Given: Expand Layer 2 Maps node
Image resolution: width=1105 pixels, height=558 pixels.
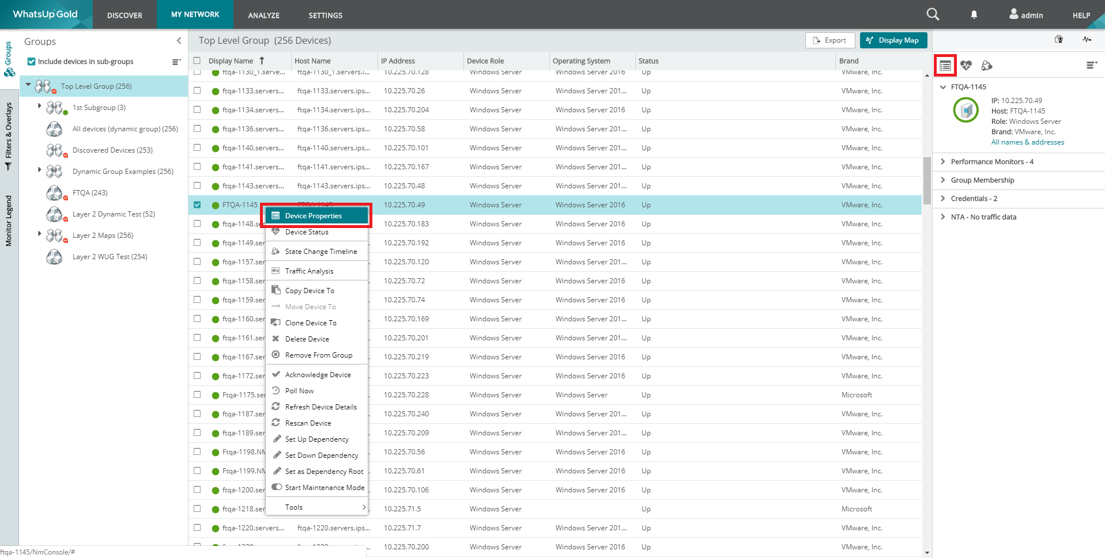Looking at the screenshot, I should click(39, 234).
